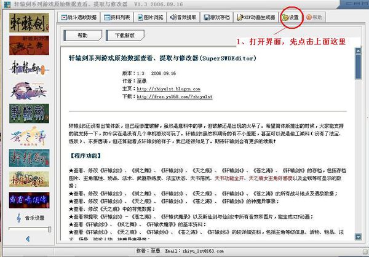Select the 苍之涛 game logo
The width and height of the screenshot is (369, 257).
[29, 136]
